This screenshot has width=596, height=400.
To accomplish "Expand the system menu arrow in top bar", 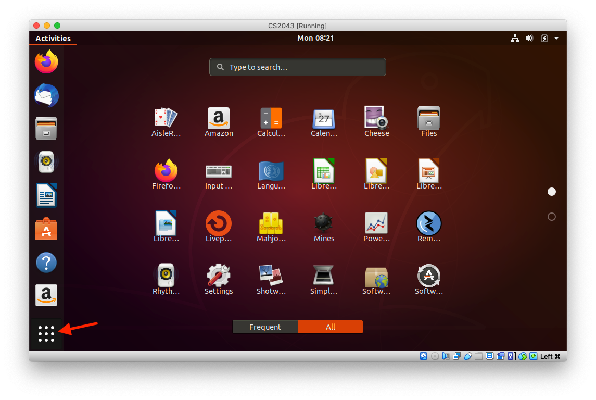I will coord(556,38).
